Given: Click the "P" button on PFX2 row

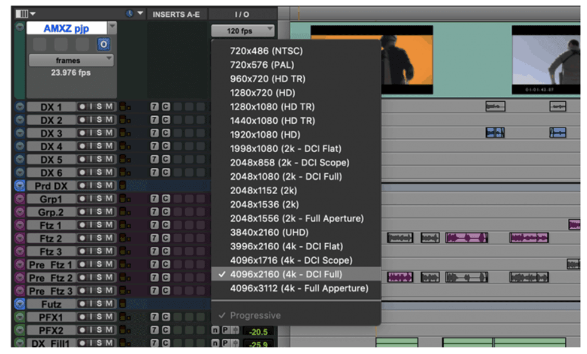Looking at the screenshot, I should (225, 331).
